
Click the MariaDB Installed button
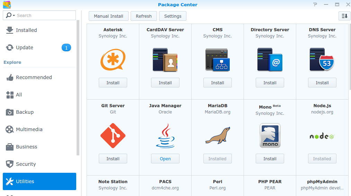(x=218, y=159)
